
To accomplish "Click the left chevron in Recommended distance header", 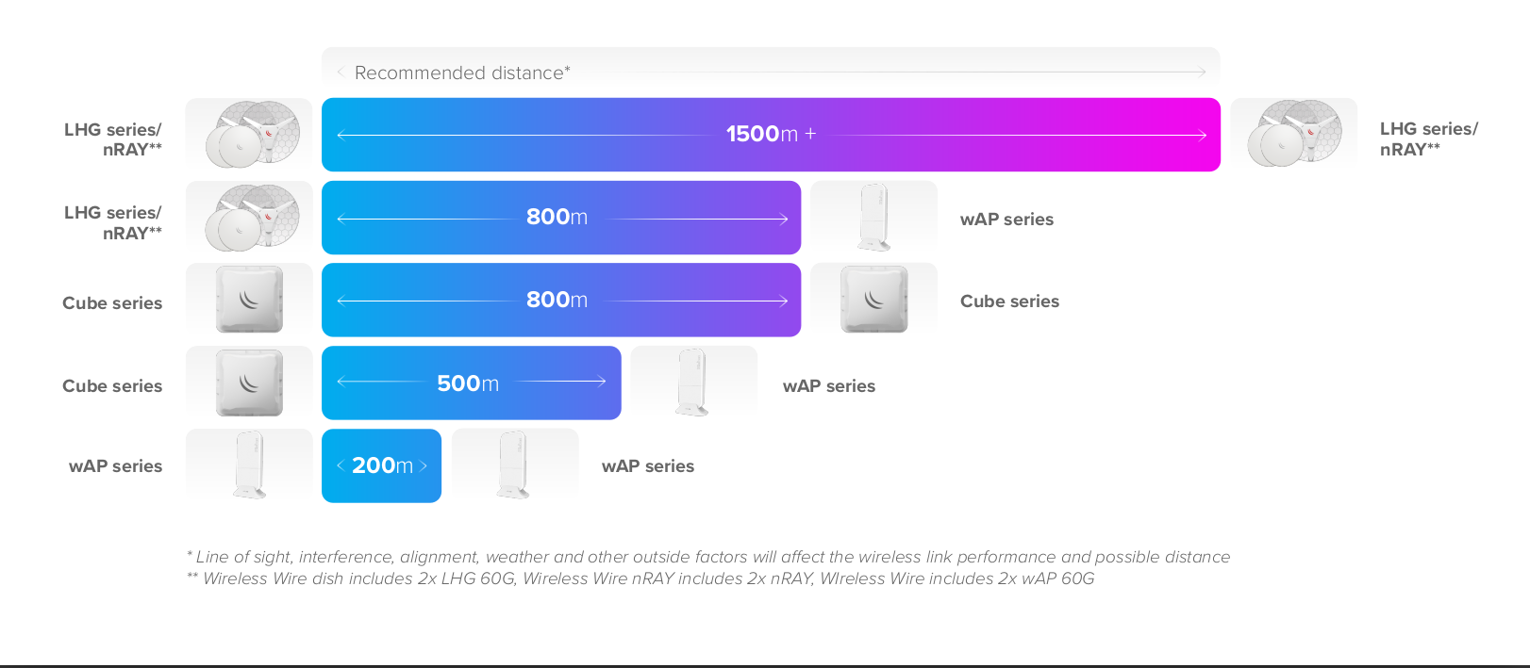I will coord(340,72).
